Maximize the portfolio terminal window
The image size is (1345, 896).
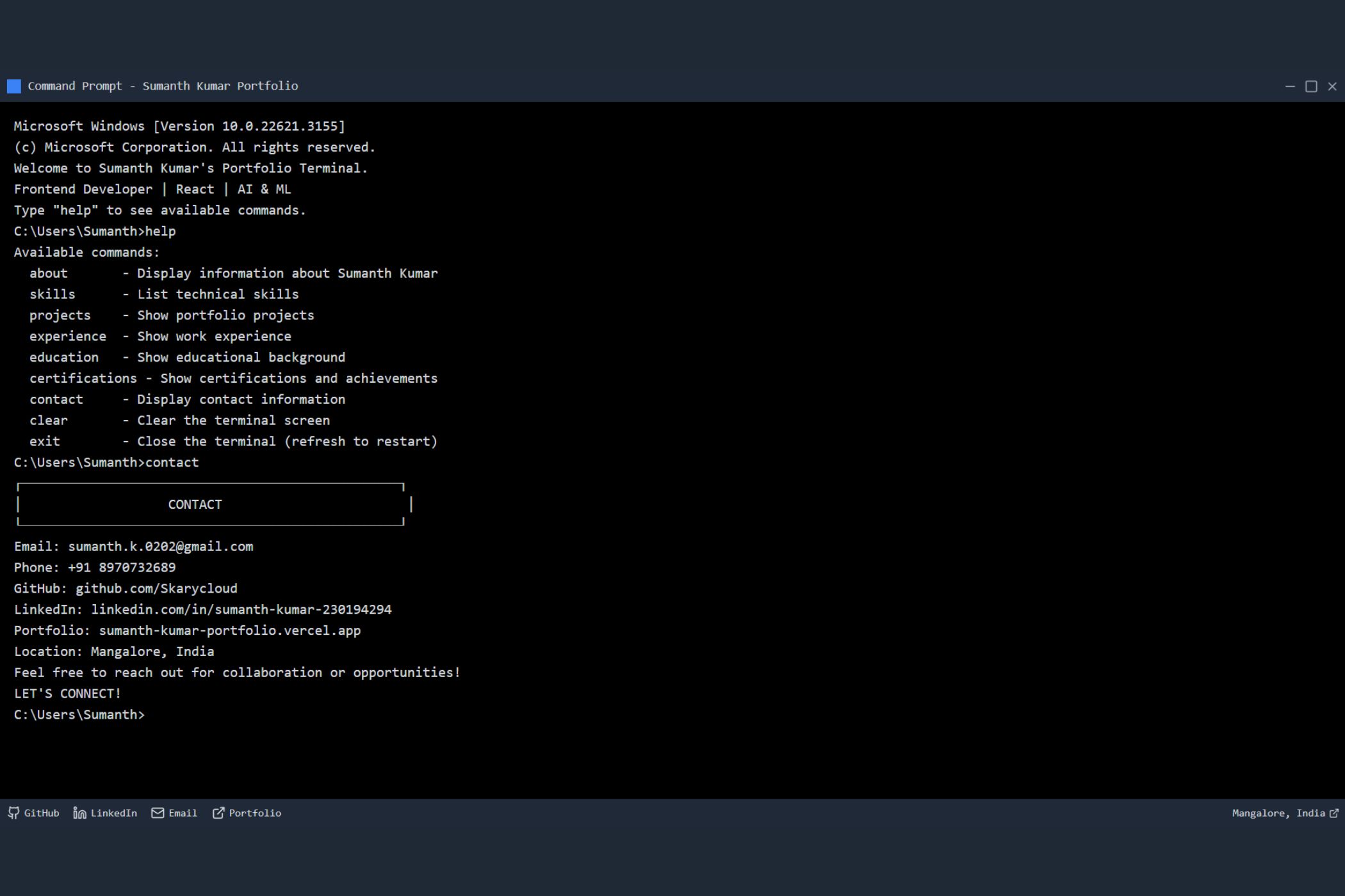coord(1311,86)
